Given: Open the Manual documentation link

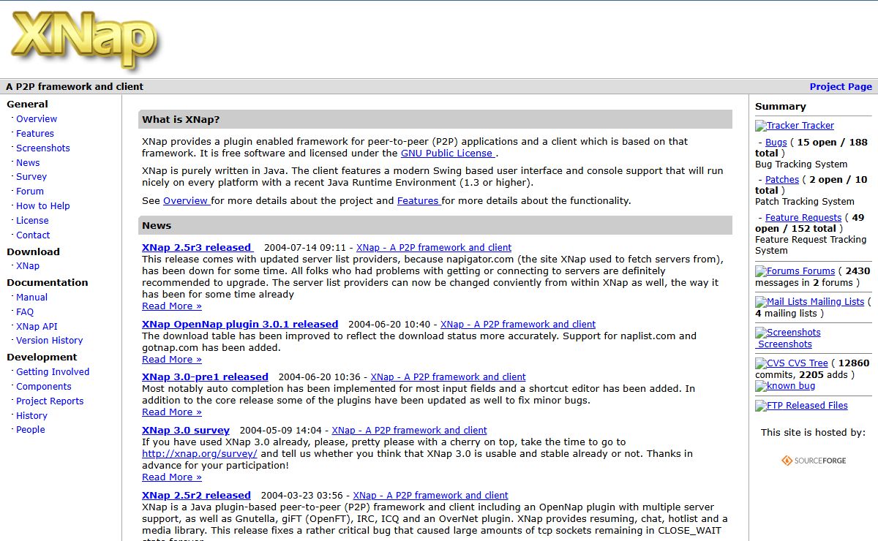Looking at the screenshot, I should click(31, 298).
